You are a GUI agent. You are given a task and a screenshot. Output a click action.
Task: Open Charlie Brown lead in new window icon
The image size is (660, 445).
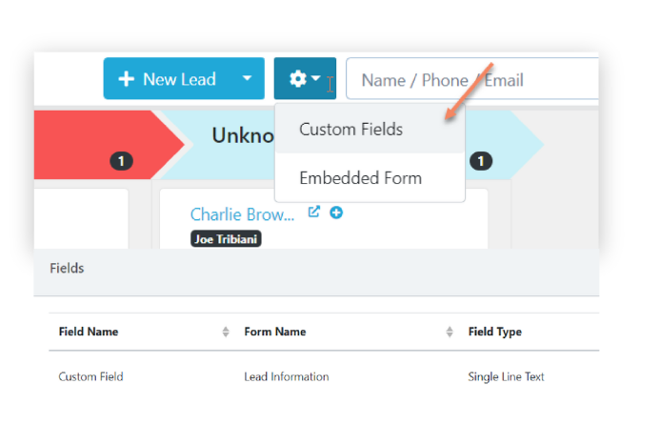click(314, 212)
